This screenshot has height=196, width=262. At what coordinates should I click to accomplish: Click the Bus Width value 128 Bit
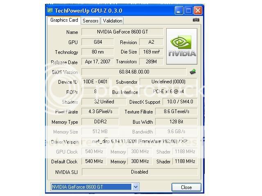(x=176, y=122)
